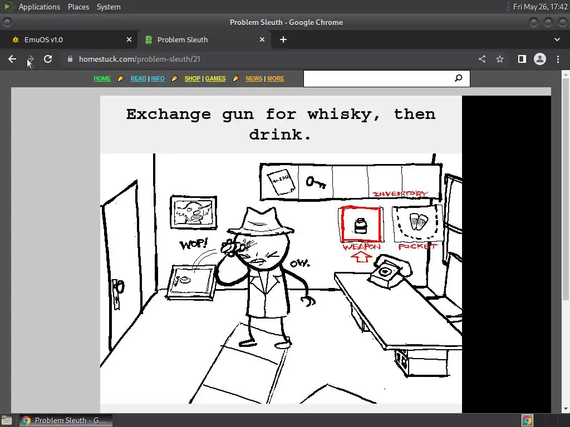Go back to the previous page
570x427 pixels.
click(x=12, y=59)
